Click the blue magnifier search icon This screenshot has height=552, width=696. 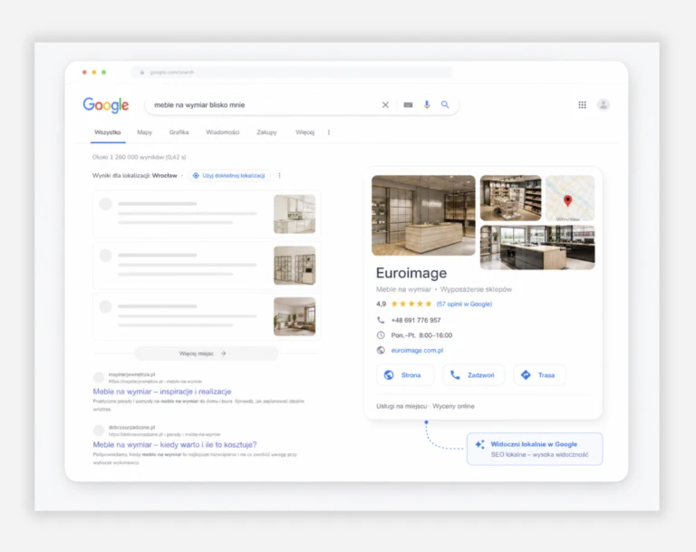445,104
